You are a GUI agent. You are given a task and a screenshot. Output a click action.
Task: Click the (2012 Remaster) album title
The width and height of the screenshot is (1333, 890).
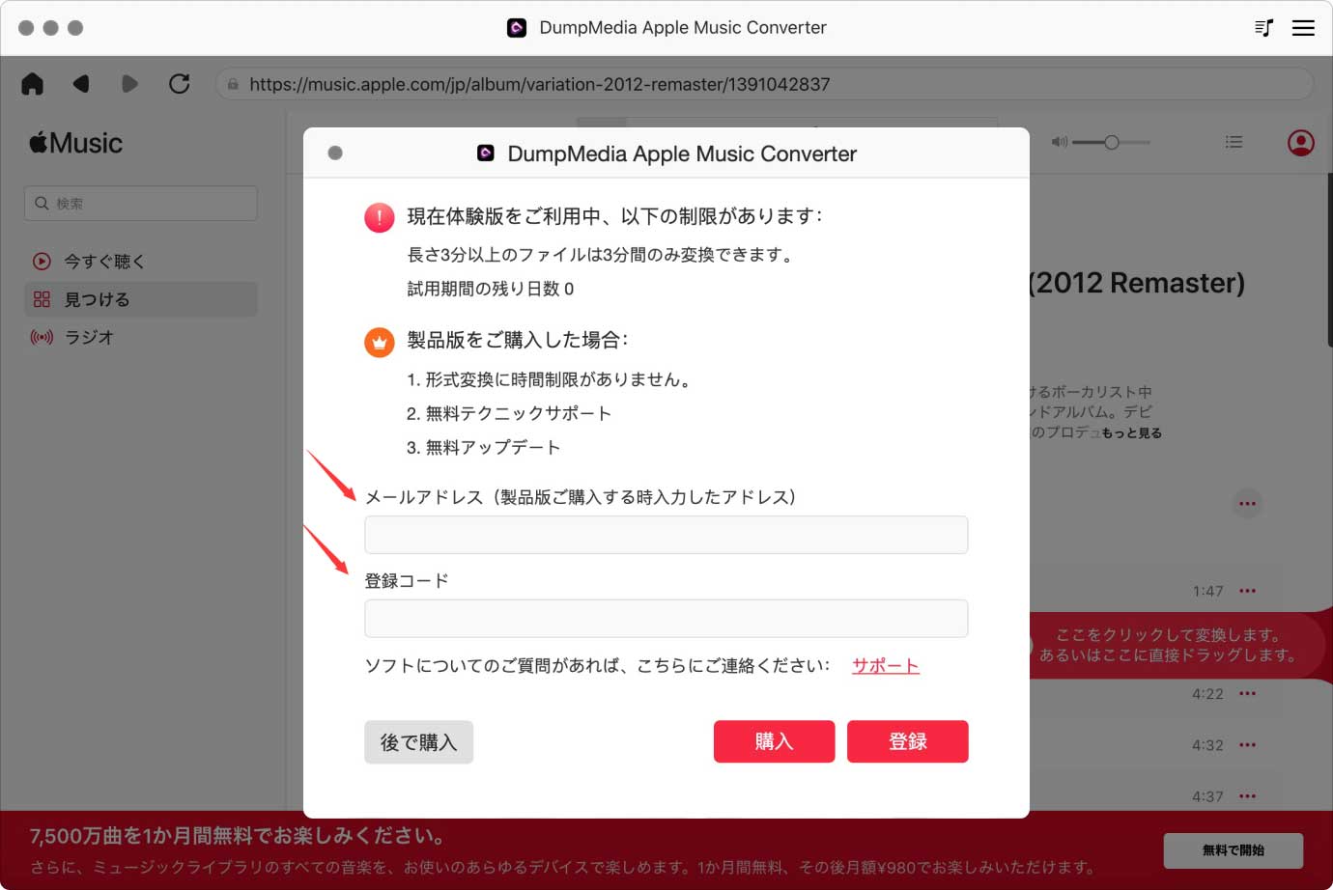pyautogui.click(x=1137, y=283)
